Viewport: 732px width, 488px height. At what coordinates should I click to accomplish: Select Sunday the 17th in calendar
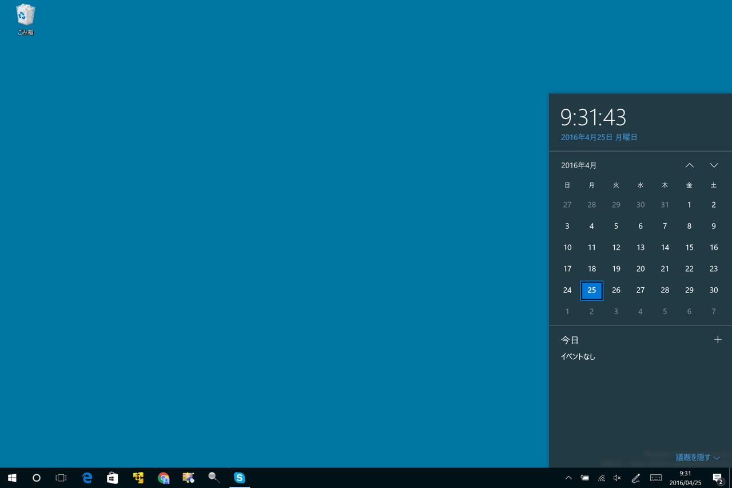567,269
